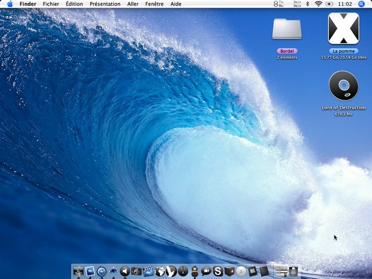Open Spotlight search magnifier
The image size is (372, 279).
click(361, 4)
